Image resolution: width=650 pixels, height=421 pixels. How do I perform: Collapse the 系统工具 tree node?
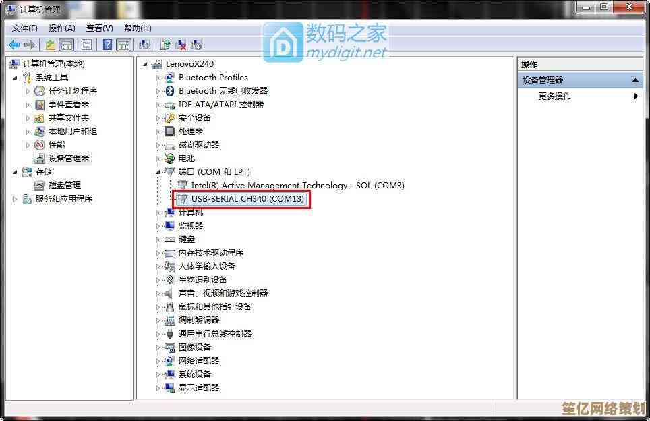pyautogui.click(x=15, y=78)
